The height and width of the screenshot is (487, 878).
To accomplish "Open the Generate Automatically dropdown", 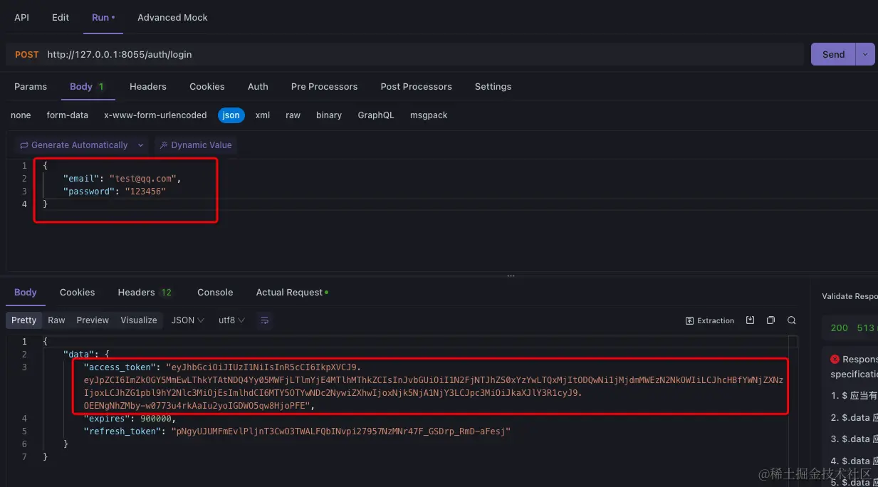I will coord(140,145).
